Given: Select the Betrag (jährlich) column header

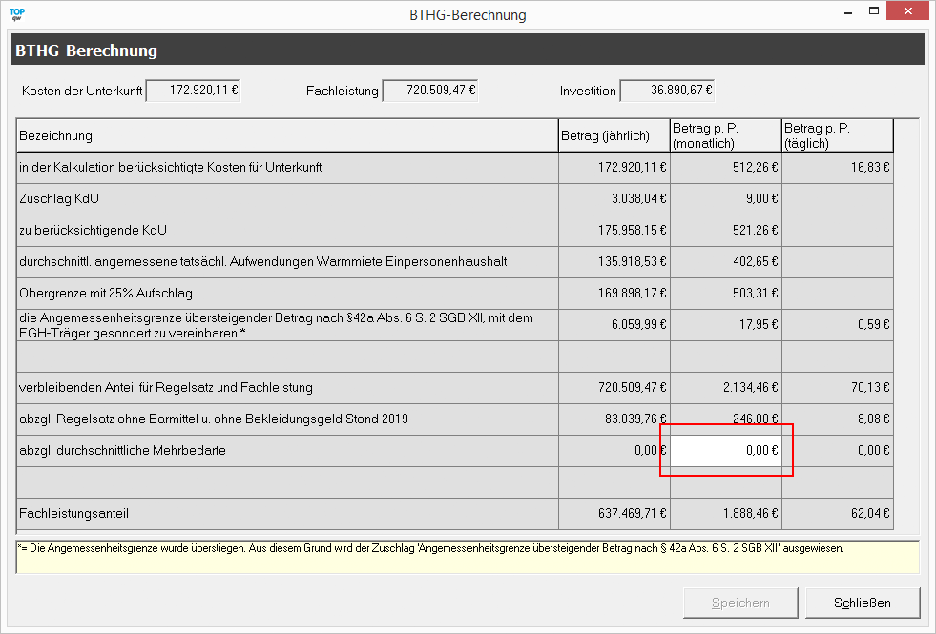Looking at the screenshot, I should [x=614, y=136].
